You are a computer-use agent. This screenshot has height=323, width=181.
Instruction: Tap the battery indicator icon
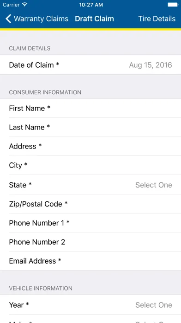[x=173, y=5]
